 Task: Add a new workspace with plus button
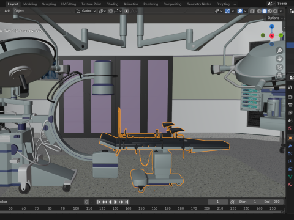pos(235,4)
